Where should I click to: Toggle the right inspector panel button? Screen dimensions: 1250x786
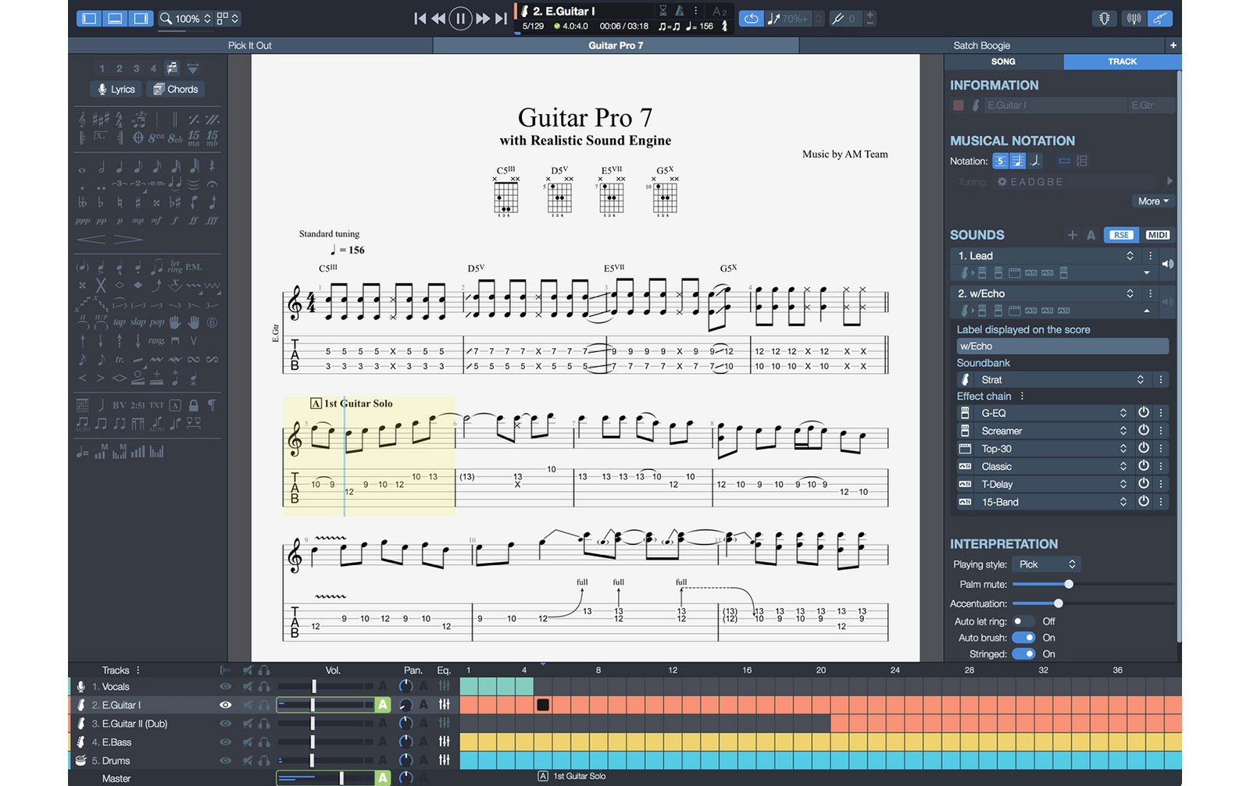point(141,18)
